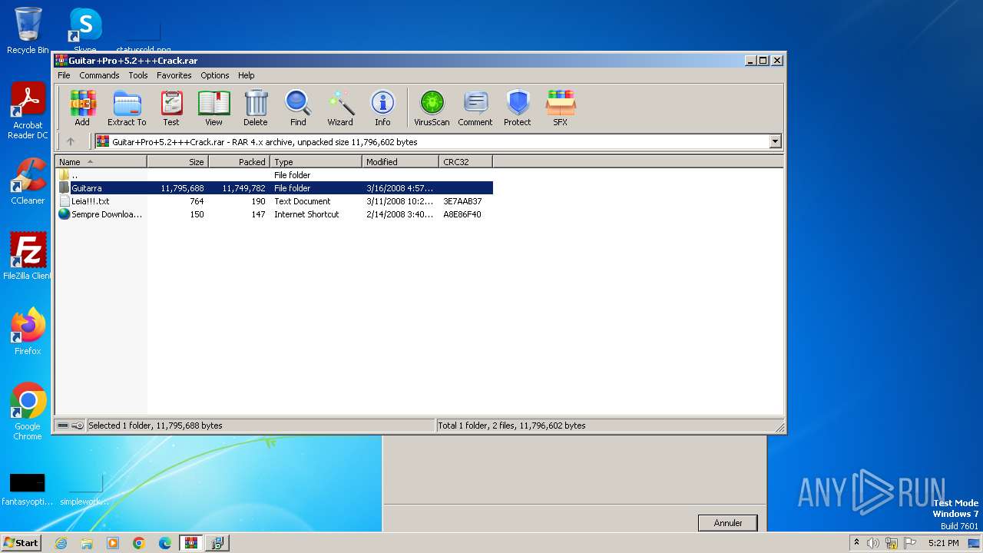Viewport: 983px width, 553px height.
Task: Open the fantasyopti... desktop file
Action: pyautogui.click(x=27, y=490)
